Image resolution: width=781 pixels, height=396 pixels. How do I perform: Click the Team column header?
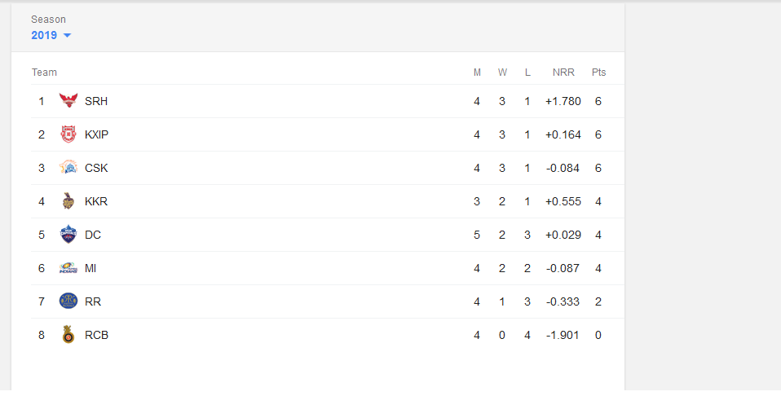(x=44, y=73)
